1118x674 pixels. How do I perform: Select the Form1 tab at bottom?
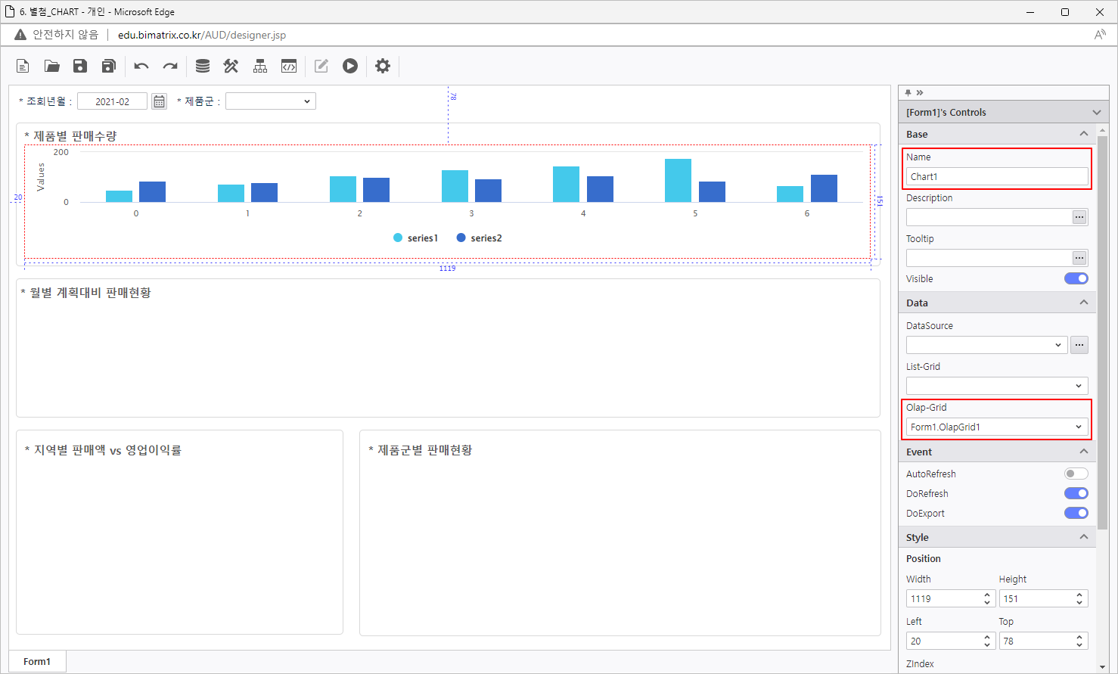(37, 661)
